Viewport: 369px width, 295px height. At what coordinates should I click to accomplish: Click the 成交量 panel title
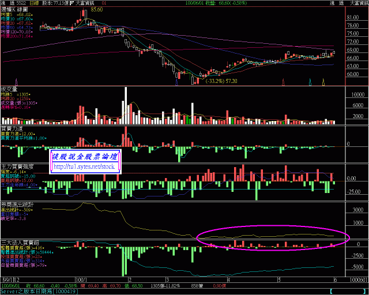[x=9, y=89]
